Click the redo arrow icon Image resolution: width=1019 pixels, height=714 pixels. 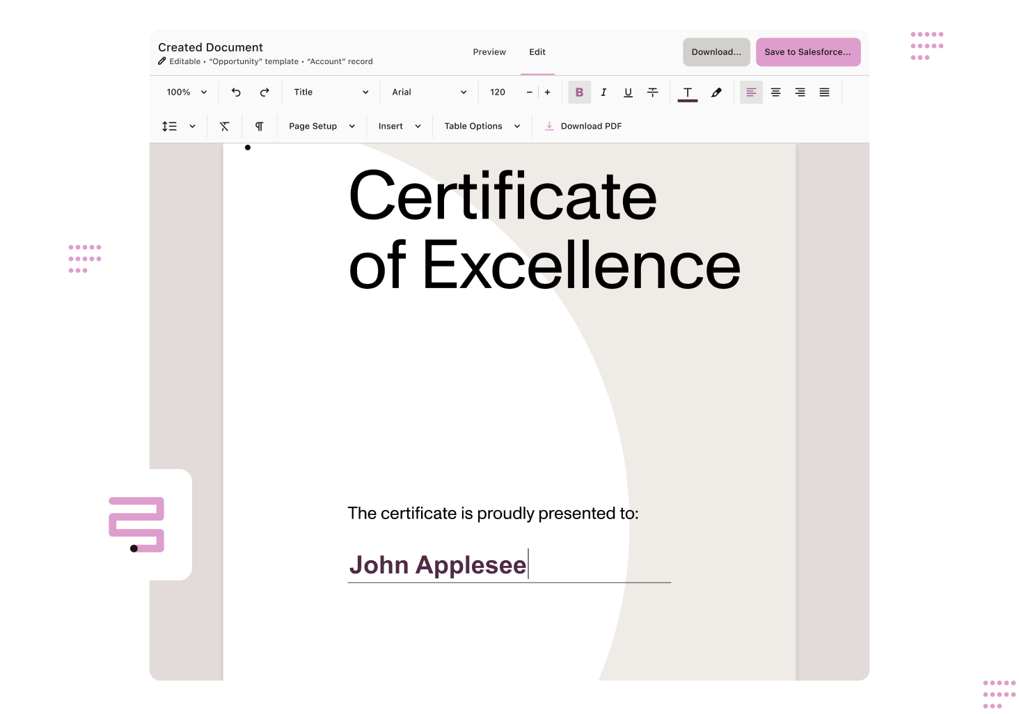[264, 93]
